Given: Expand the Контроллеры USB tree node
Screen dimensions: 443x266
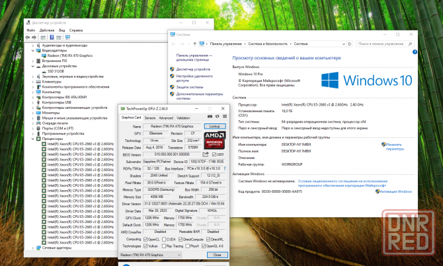Looking at the screenshot, I should 33,102.
